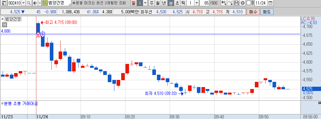Click the green 신 badge icon

tap(45, 3)
